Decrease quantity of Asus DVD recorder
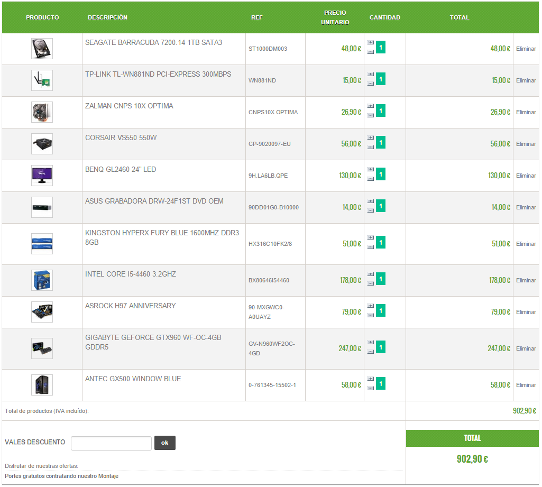 [x=370, y=211]
